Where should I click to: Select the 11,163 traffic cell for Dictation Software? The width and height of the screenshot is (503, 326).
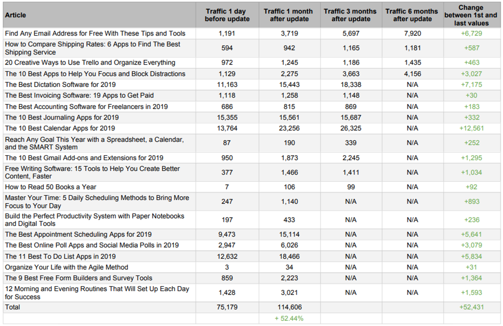tap(227, 85)
